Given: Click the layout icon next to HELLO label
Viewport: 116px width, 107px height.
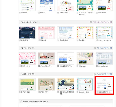Looking at the screenshot, I should coord(39,13).
